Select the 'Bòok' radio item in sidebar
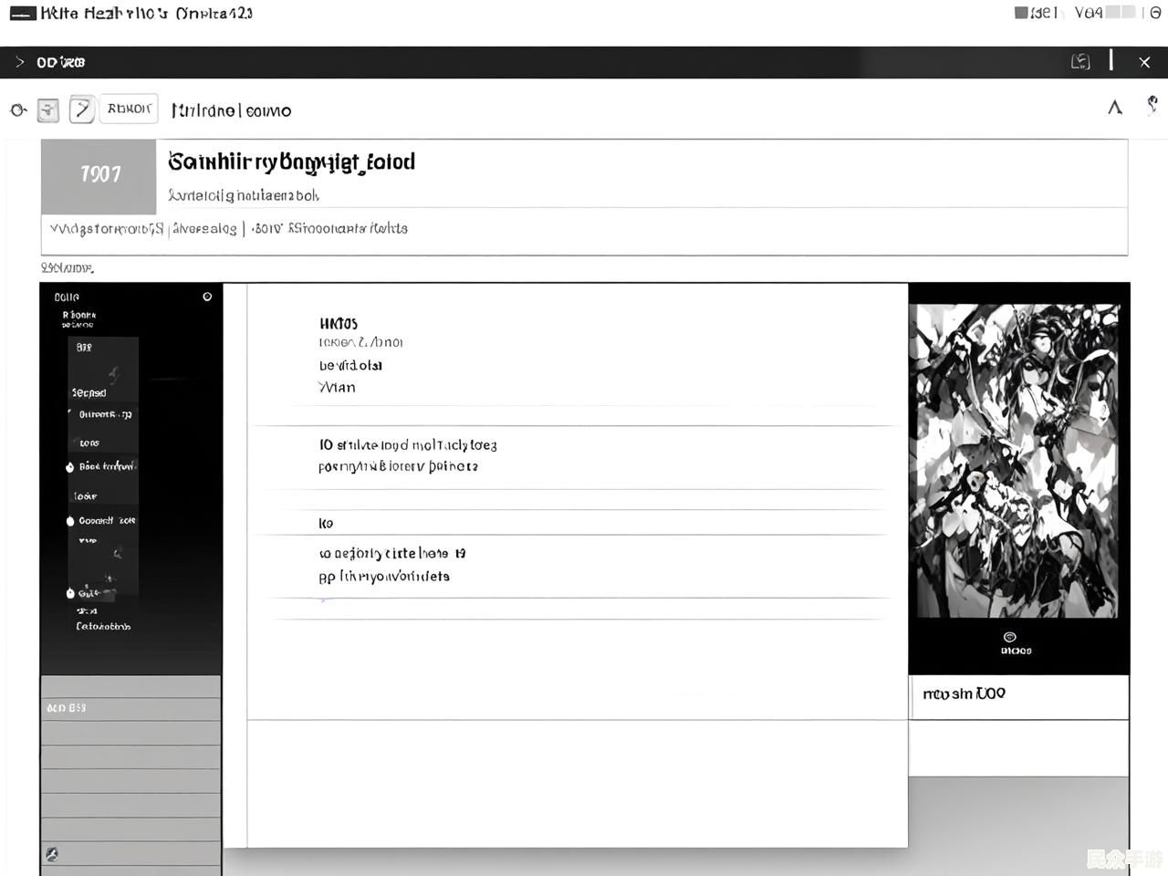Viewport: 1168px width, 876px height. coord(70,467)
